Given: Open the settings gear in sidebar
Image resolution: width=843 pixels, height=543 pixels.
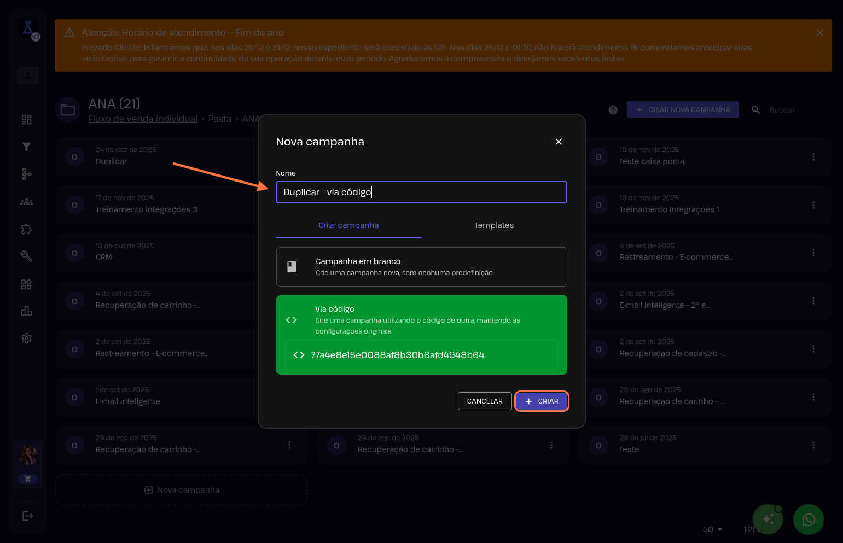Looking at the screenshot, I should pyautogui.click(x=26, y=338).
